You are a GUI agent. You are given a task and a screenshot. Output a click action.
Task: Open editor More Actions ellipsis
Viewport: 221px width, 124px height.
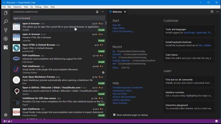click(x=217, y=12)
